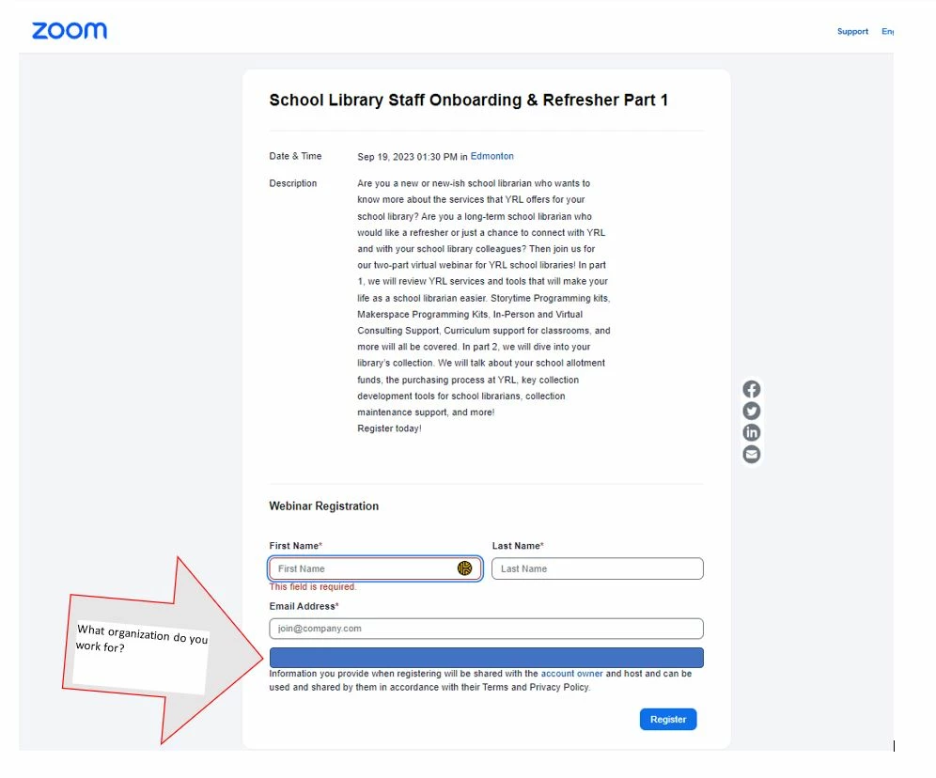Click the 'Last Name*' label
936x778 pixels.
[518, 546]
